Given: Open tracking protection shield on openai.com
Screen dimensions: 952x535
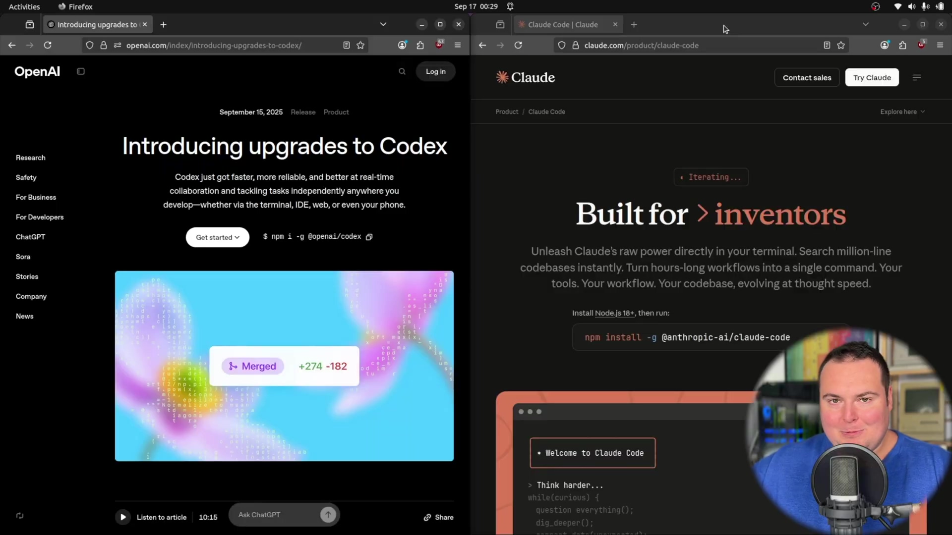Looking at the screenshot, I should click(x=90, y=45).
